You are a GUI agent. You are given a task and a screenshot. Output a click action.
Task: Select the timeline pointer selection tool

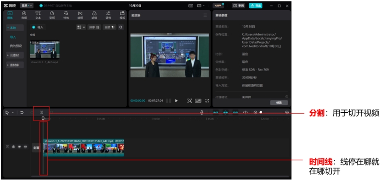[7, 112]
